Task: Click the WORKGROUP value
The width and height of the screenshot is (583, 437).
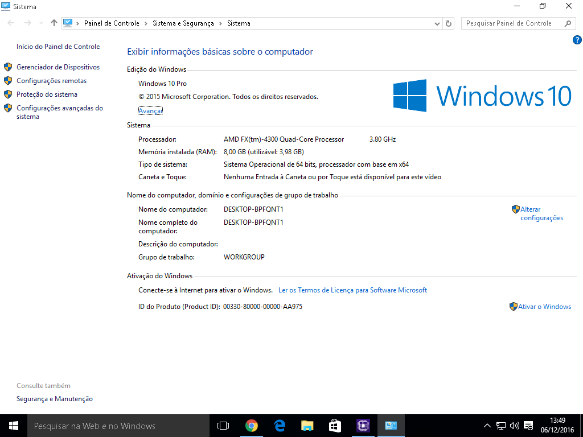Action: click(x=244, y=257)
